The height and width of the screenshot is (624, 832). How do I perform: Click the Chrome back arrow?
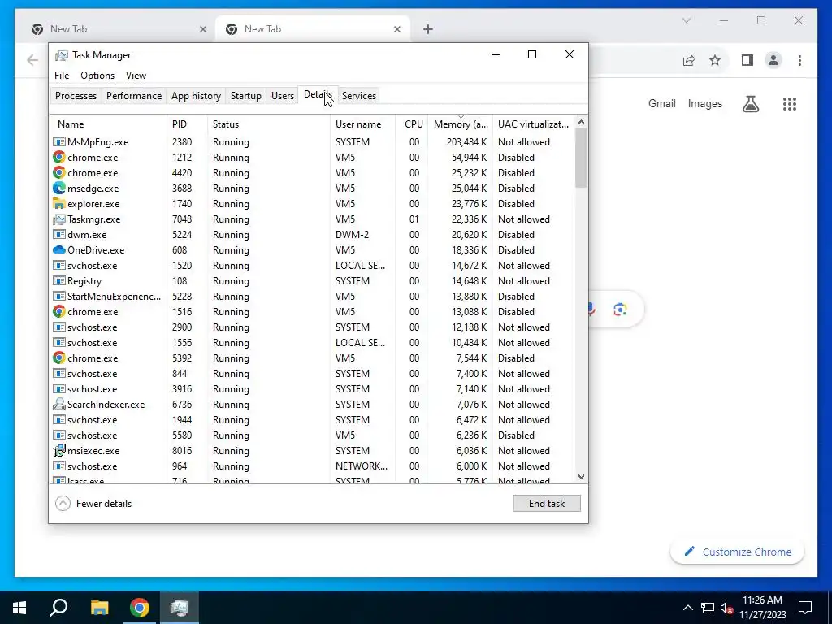32,60
